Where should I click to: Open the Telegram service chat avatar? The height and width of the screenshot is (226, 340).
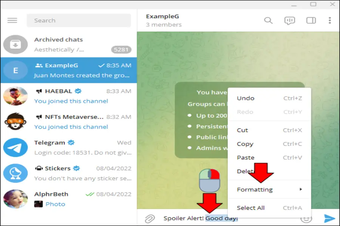[15, 147]
